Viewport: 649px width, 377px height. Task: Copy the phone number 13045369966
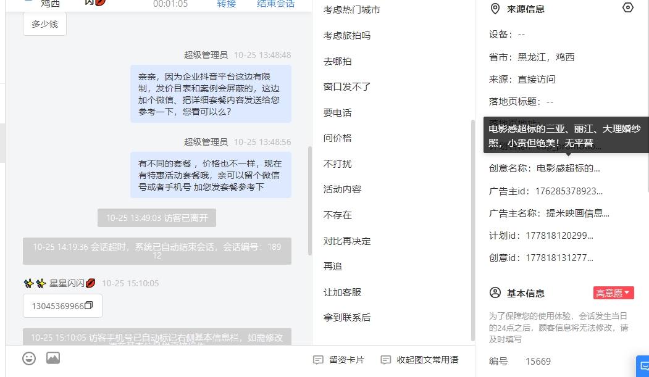click(x=88, y=305)
